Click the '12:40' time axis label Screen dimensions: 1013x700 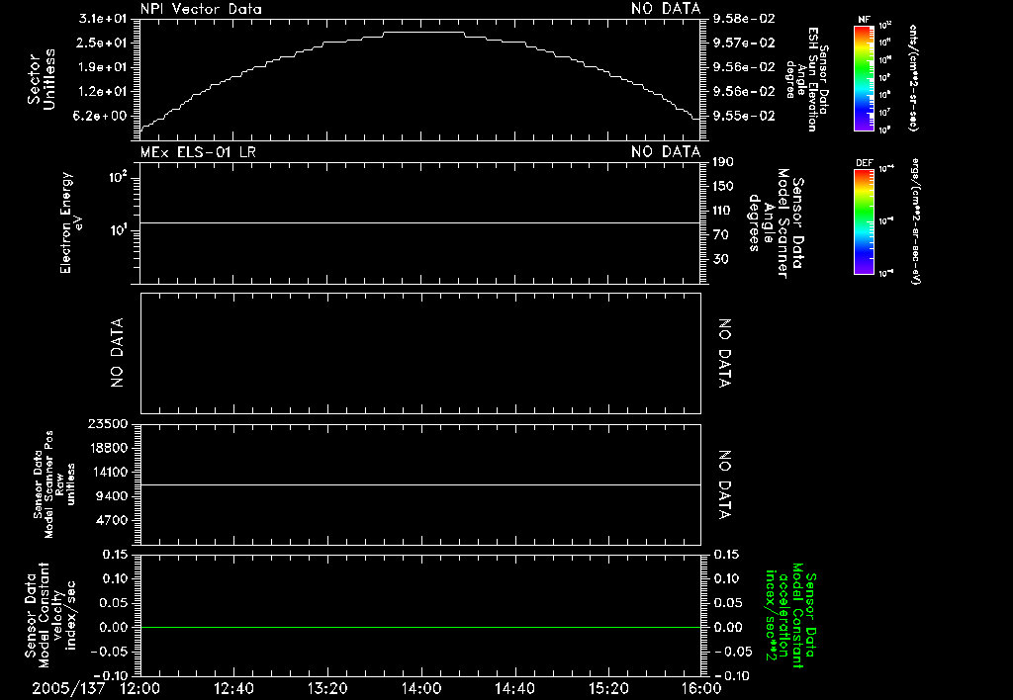click(233, 689)
